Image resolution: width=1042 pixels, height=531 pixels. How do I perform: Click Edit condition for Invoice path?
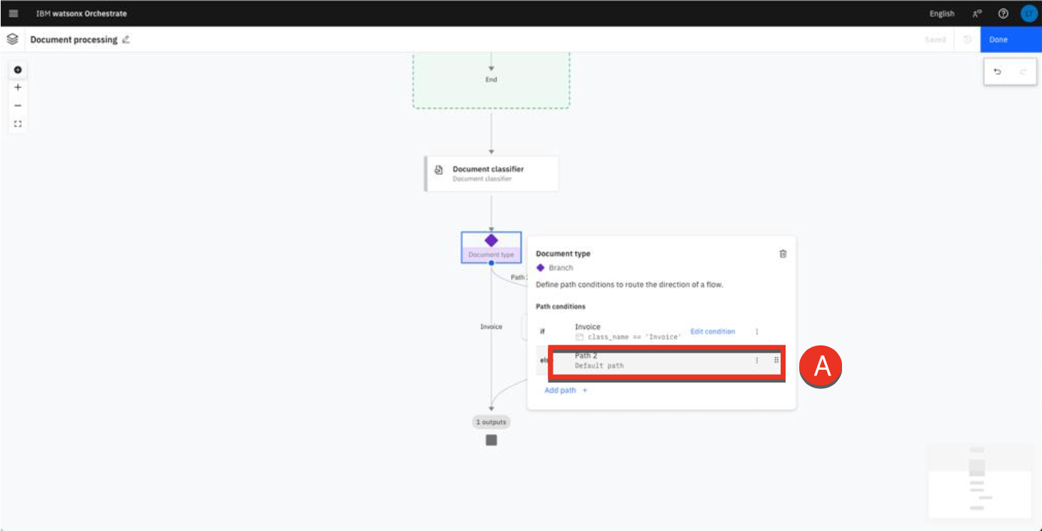(712, 332)
